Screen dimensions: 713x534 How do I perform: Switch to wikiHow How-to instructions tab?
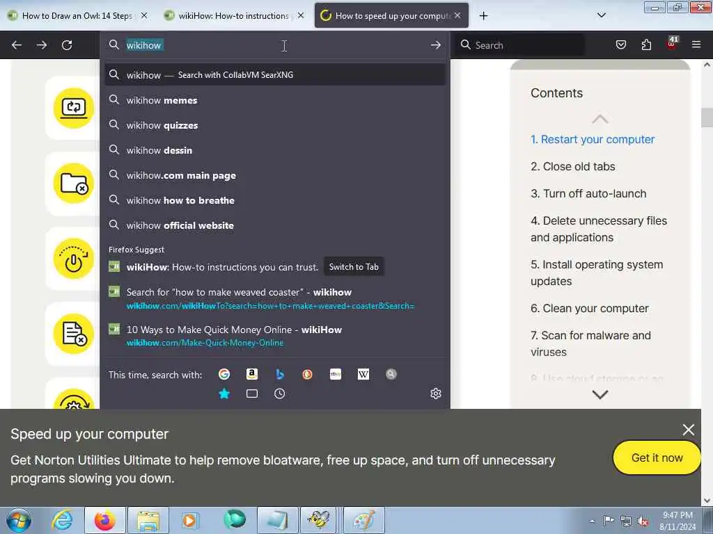pos(234,16)
